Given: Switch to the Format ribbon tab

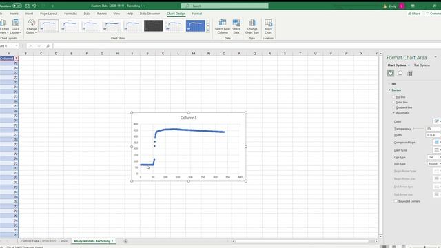Looking at the screenshot, I should point(197,14).
